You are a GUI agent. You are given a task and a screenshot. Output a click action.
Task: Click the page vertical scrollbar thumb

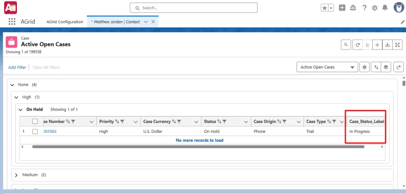pyautogui.click(x=404, y=83)
